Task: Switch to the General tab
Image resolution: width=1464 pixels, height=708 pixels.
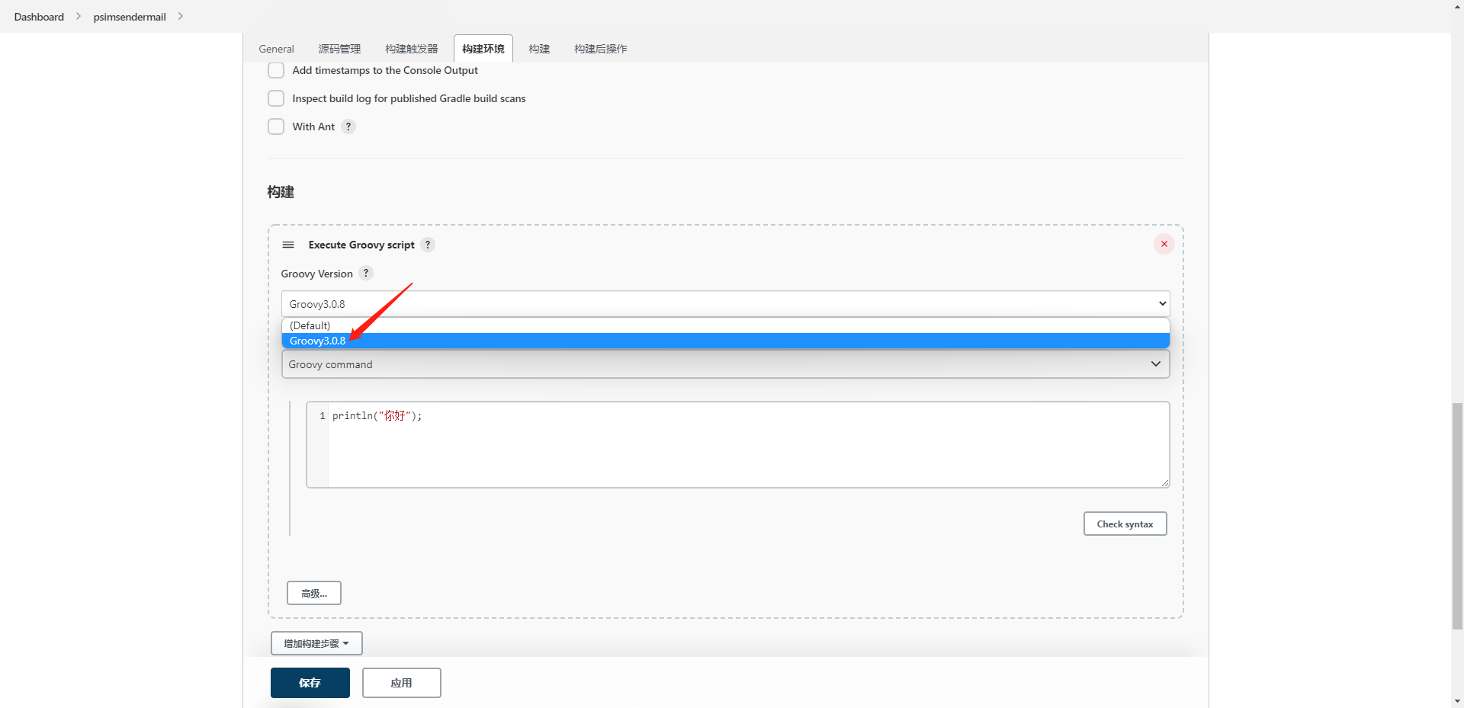Action: click(276, 49)
